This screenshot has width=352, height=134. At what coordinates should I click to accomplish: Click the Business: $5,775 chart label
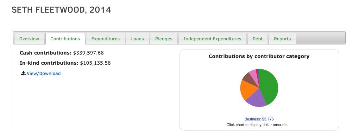(259, 119)
